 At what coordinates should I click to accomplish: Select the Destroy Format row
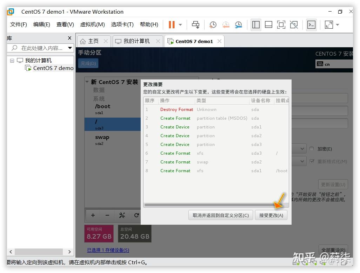tap(216, 110)
